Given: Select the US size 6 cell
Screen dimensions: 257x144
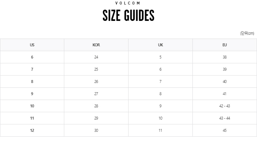Looking at the screenshot, I should 32,57.
